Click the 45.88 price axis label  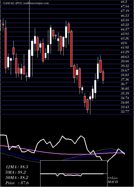pyautogui.click(x=125, y=20)
